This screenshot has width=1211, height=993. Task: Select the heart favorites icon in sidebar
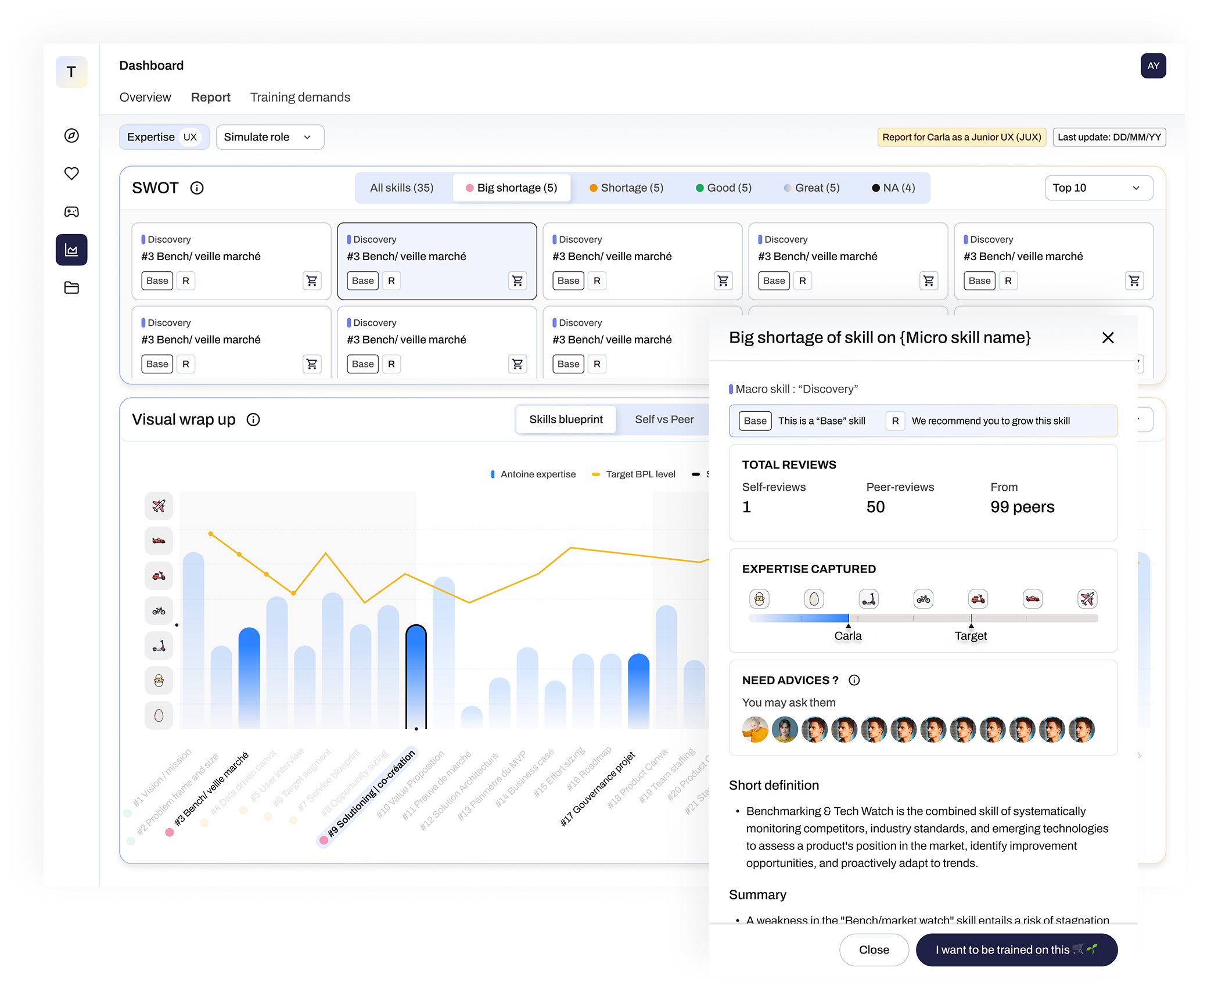pos(71,173)
